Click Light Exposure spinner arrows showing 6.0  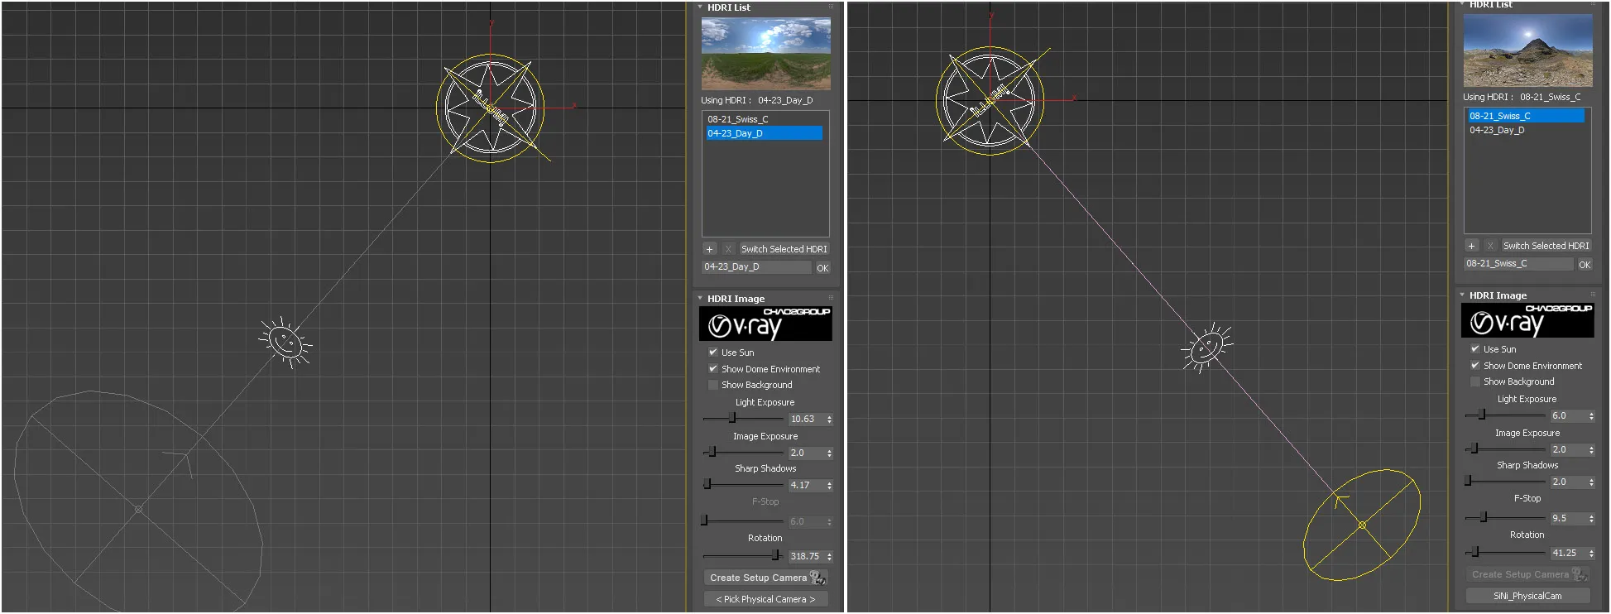tap(1591, 416)
